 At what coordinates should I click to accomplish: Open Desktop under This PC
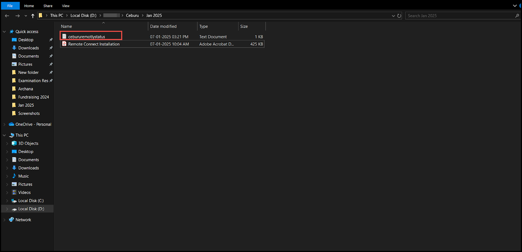26,151
